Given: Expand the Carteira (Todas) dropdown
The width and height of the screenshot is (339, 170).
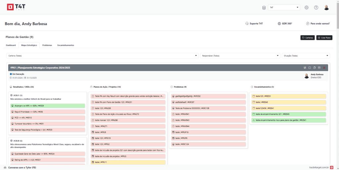Looking at the screenshot, I should pos(102,56).
